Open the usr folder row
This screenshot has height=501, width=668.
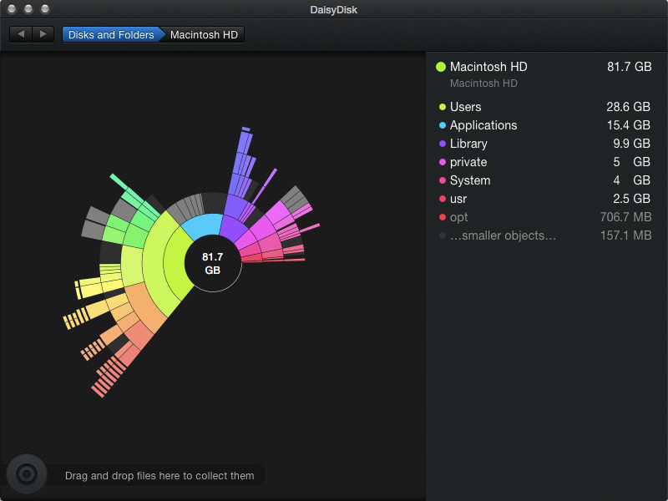coord(544,199)
